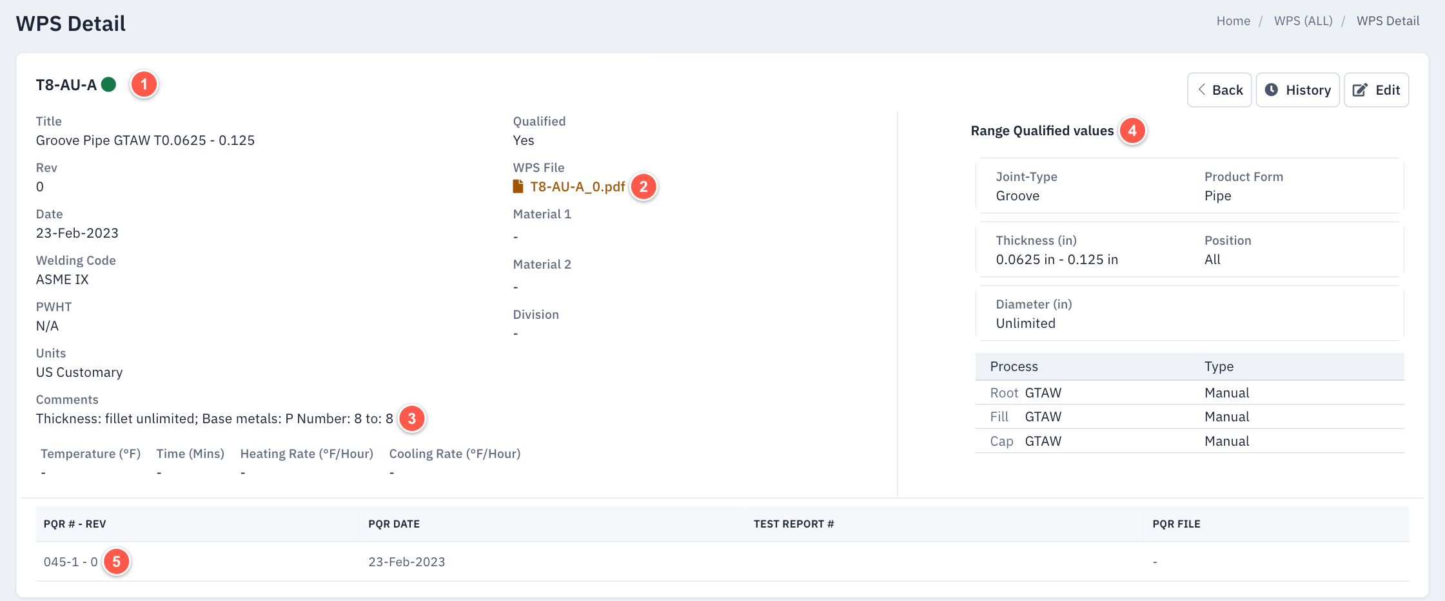
Task: Click the clock icon on History button
Action: pos(1271,90)
